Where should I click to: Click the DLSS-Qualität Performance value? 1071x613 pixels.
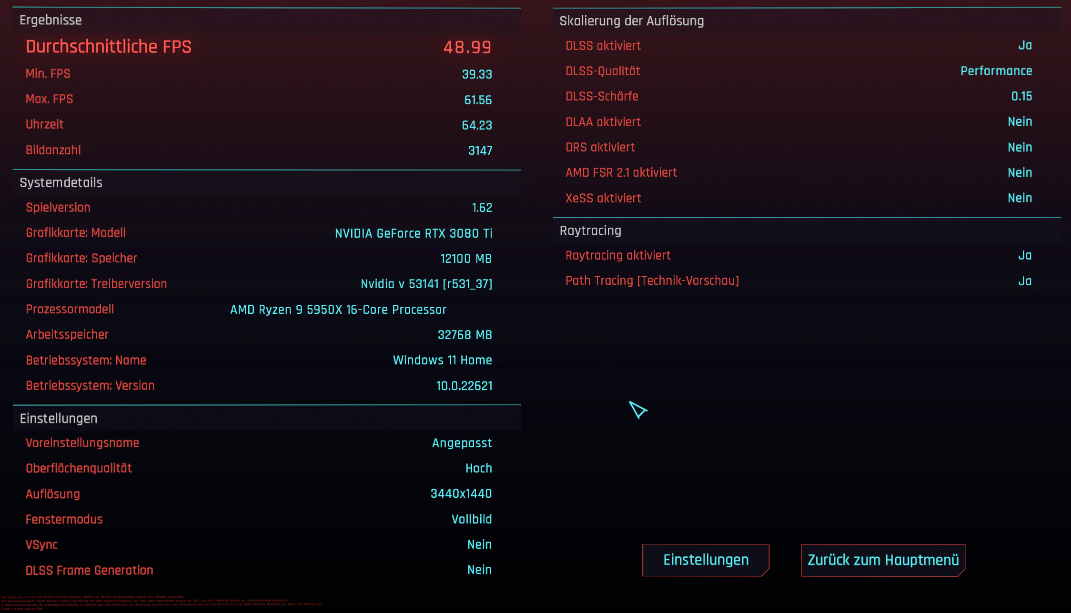[996, 71]
